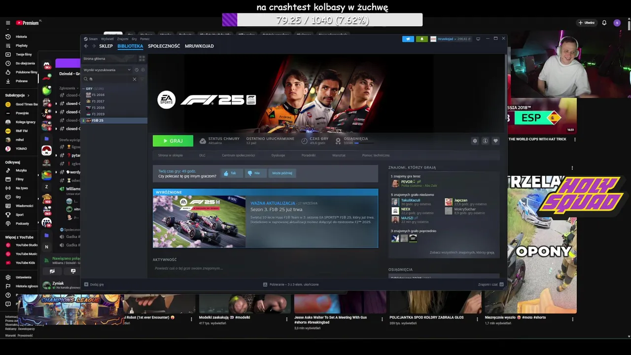The height and width of the screenshot is (355, 631).
Task: Open YouTube notifications bell
Action: tap(604, 23)
